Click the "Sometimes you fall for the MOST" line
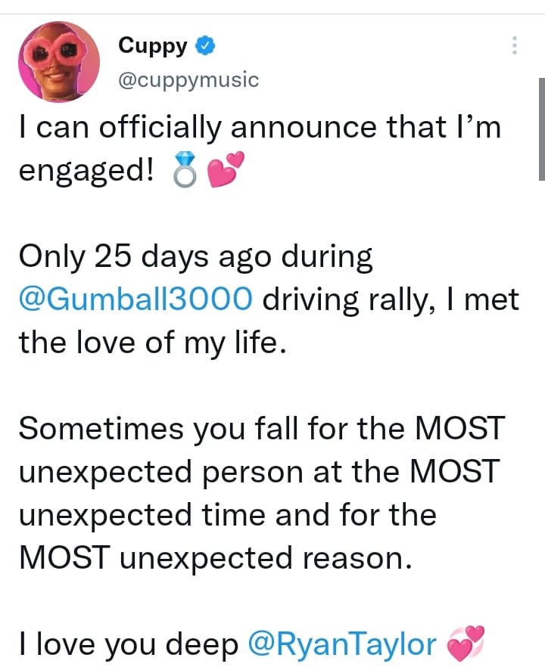 point(261,429)
